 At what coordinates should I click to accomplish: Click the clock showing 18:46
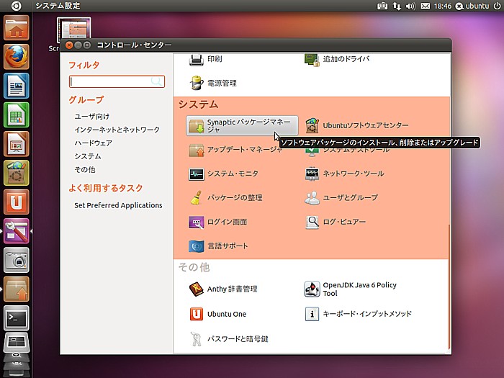pos(443,6)
